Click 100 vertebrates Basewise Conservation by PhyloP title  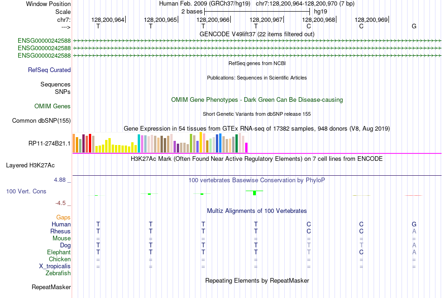pos(257,180)
